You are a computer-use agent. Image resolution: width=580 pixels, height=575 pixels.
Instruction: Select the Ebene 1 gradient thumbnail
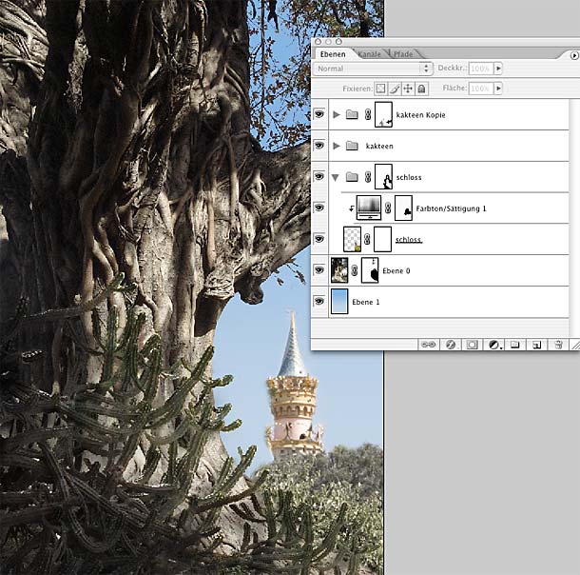click(339, 302)
